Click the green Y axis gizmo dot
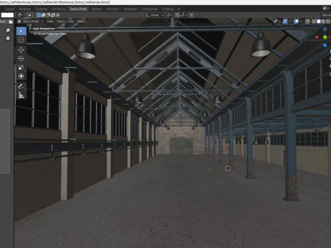 325,37
